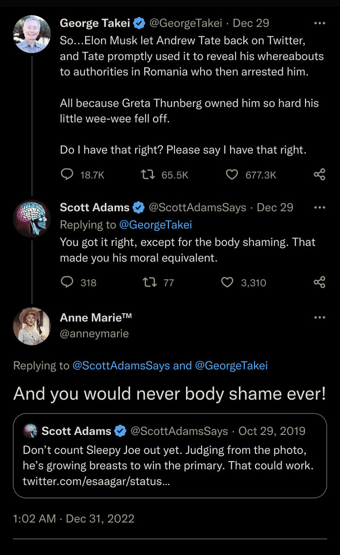Toggle like on Scott Adams' reply
Screen dimensions: 340x555
[226, 282]
